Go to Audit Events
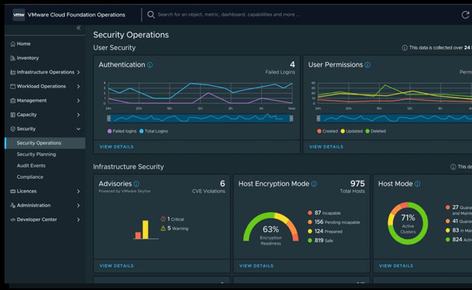The width and height of the screenshot is (472, 290). pyautogui.click(x=31, y=166)
